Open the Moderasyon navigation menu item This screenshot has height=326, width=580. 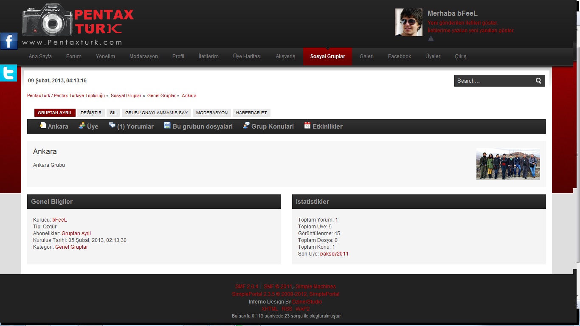[x=144, y=56]
